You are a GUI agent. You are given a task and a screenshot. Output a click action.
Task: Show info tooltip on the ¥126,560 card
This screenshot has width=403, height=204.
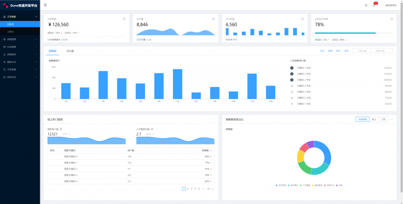(124, 19)
